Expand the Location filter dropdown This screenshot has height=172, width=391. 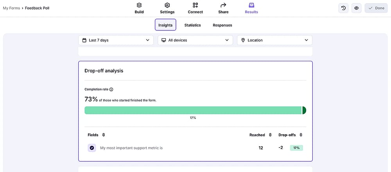(x=274, y=40)
